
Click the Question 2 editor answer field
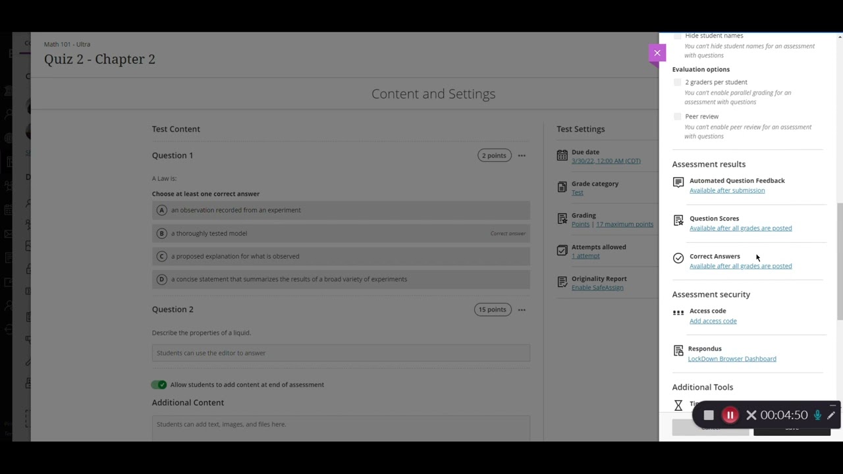340,353
